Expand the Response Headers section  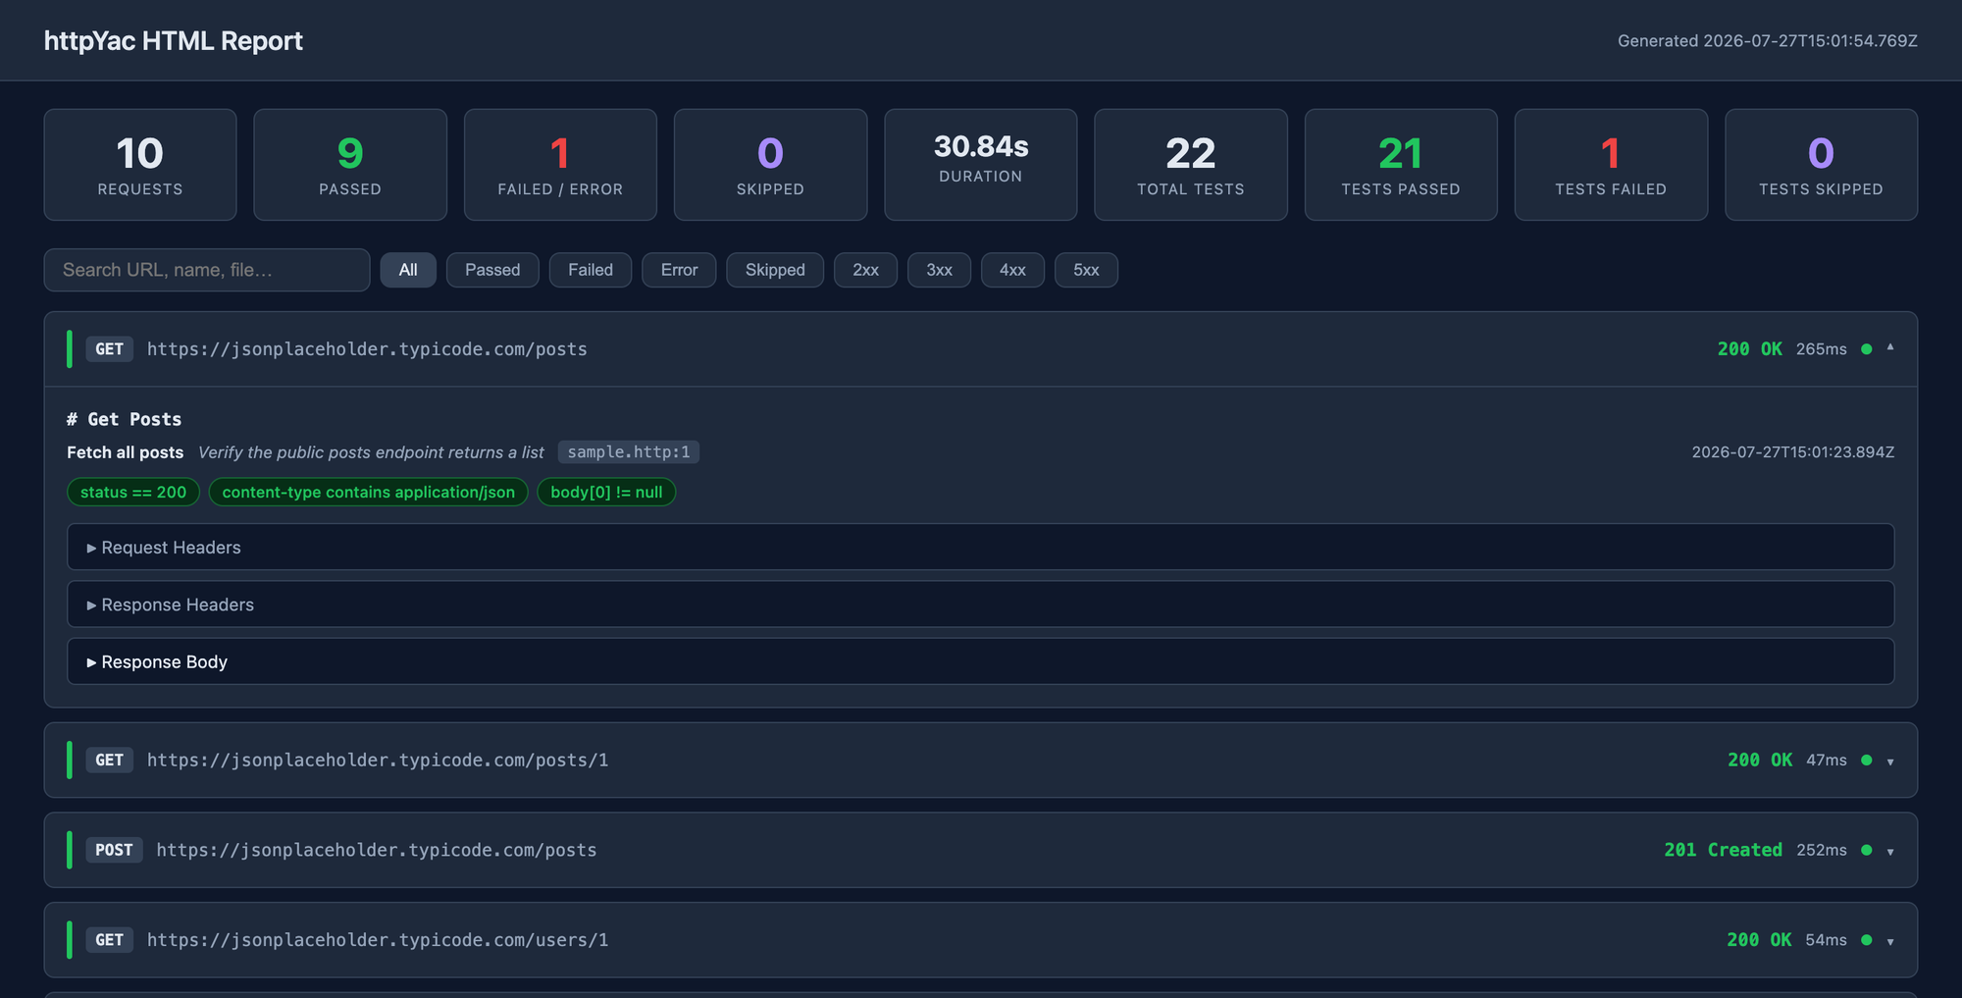pyautogui.click(x=980, y=604)
